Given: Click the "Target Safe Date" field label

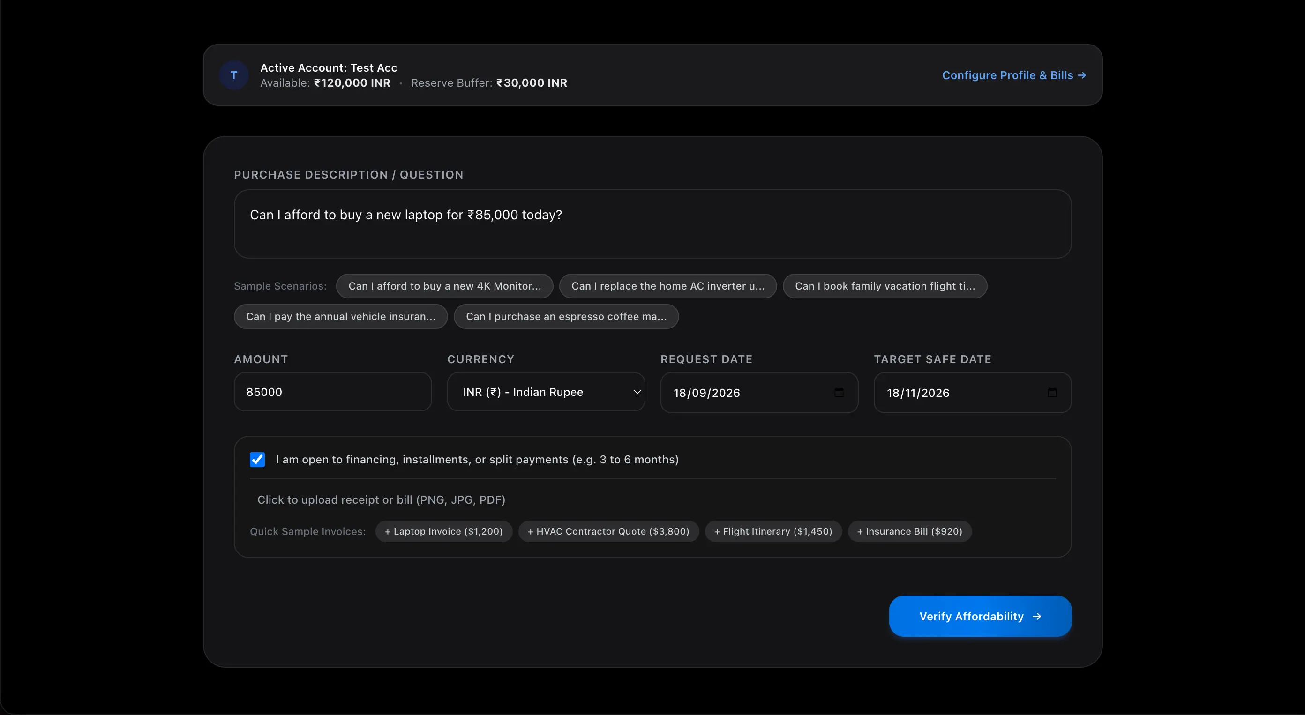Looking at the screenshot, I should tap(932, 359).
